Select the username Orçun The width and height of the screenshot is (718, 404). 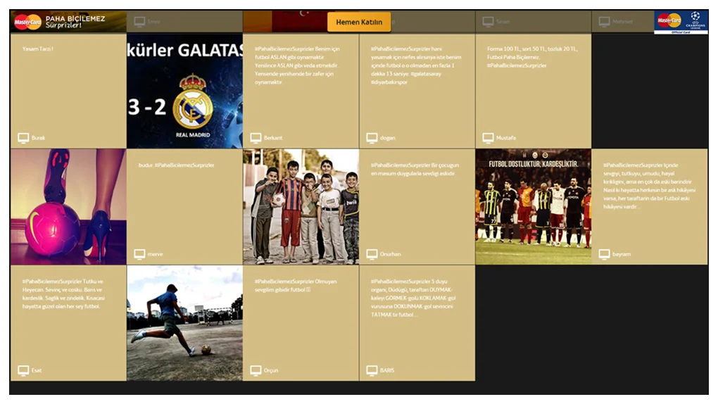pos(271,370)
